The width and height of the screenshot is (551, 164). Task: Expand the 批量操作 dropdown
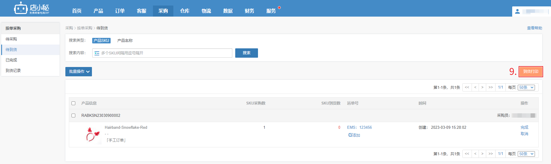click(79, 71)
